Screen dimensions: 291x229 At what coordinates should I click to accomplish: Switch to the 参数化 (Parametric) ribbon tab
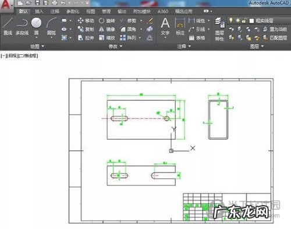coord(73,12)
